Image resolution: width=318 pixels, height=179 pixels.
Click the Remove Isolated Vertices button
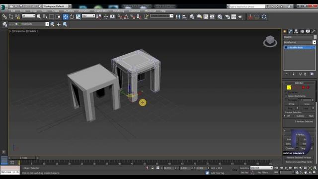(x=299, y=158)
